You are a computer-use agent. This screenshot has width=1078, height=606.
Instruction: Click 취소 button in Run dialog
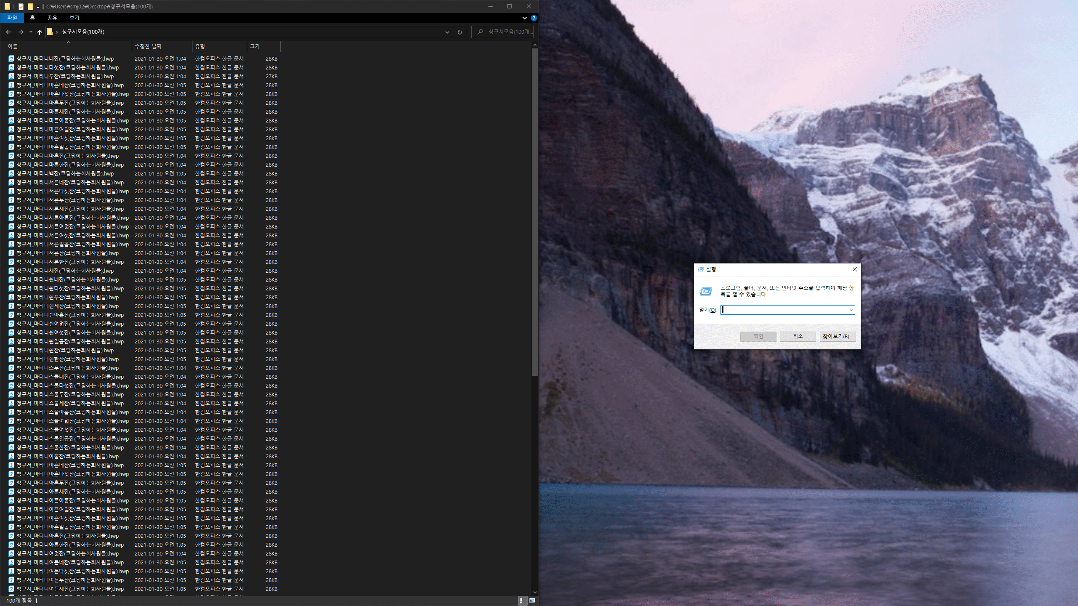(x=798, y=336)
